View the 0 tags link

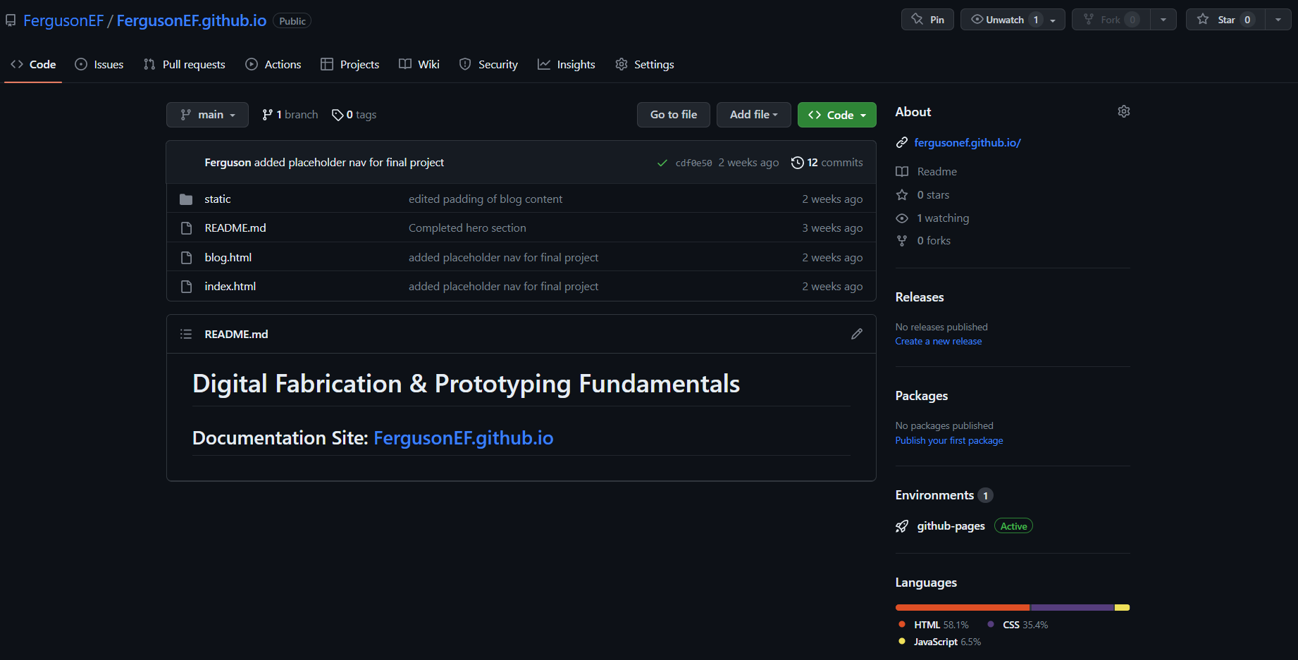pos(354,115)
